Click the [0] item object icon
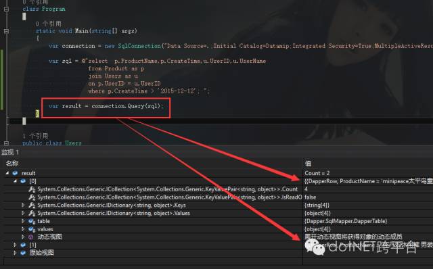The height and width of the screenshot is (269, 433). (23, 181)
